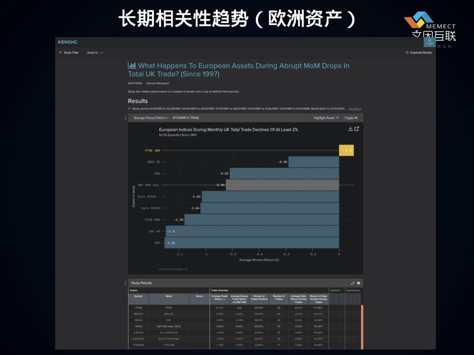Click the Study Filter button
This screenshot has width=474, height=355.
point(69,53)
